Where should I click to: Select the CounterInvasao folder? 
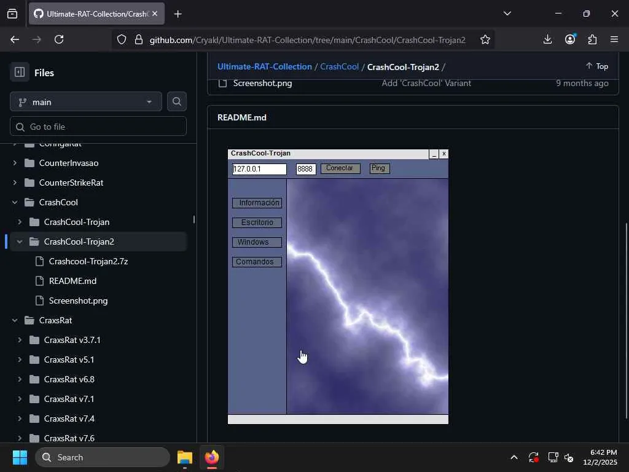pyautogui.click(x=69, y=163)
